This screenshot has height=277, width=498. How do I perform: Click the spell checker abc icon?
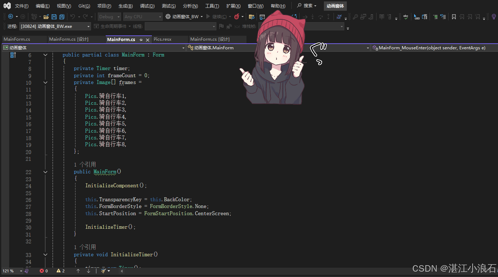click(406, 16)
